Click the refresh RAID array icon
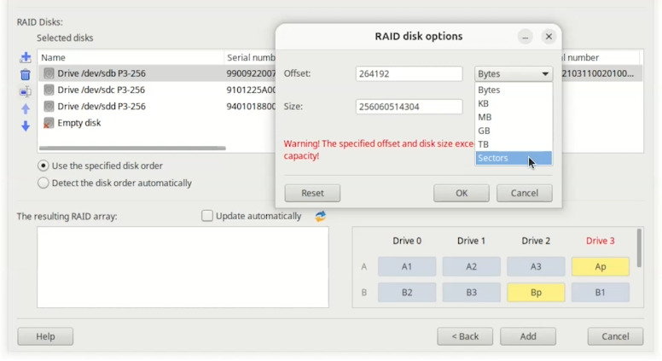662x361 pixels. click(321, 216)
